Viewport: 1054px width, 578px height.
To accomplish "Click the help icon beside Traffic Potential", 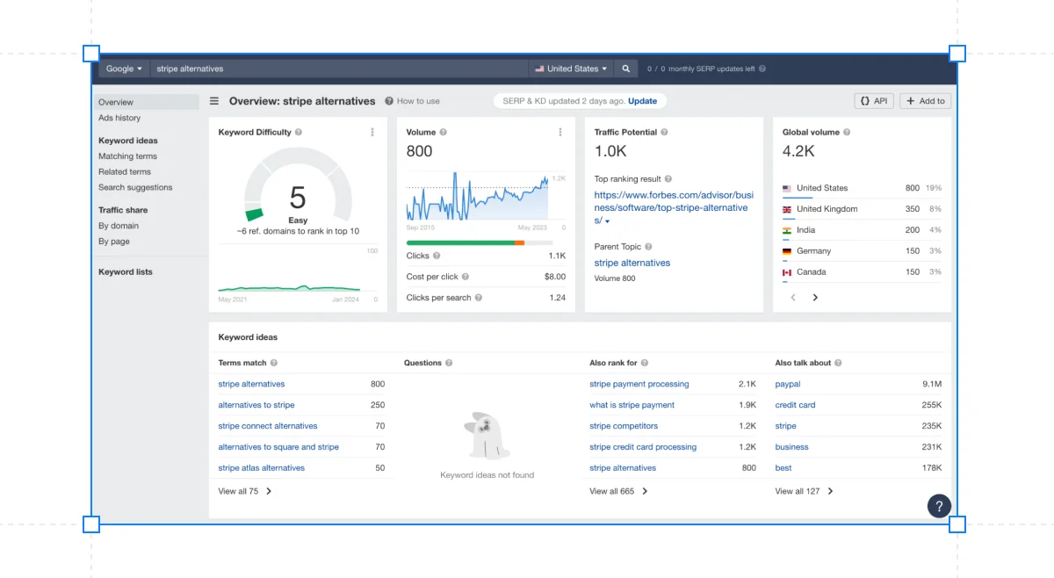I will tap(664, 133).
